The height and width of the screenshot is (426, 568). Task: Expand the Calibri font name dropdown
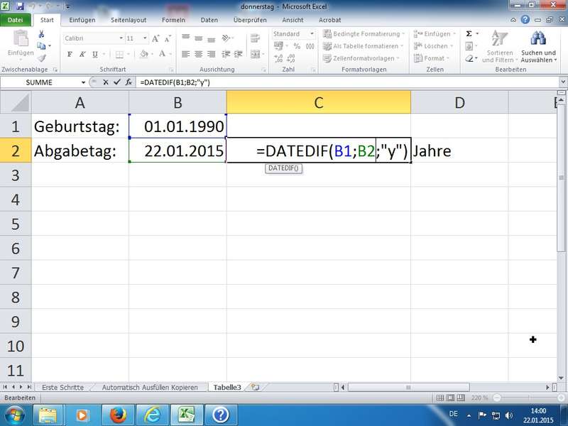pos(119,38)
